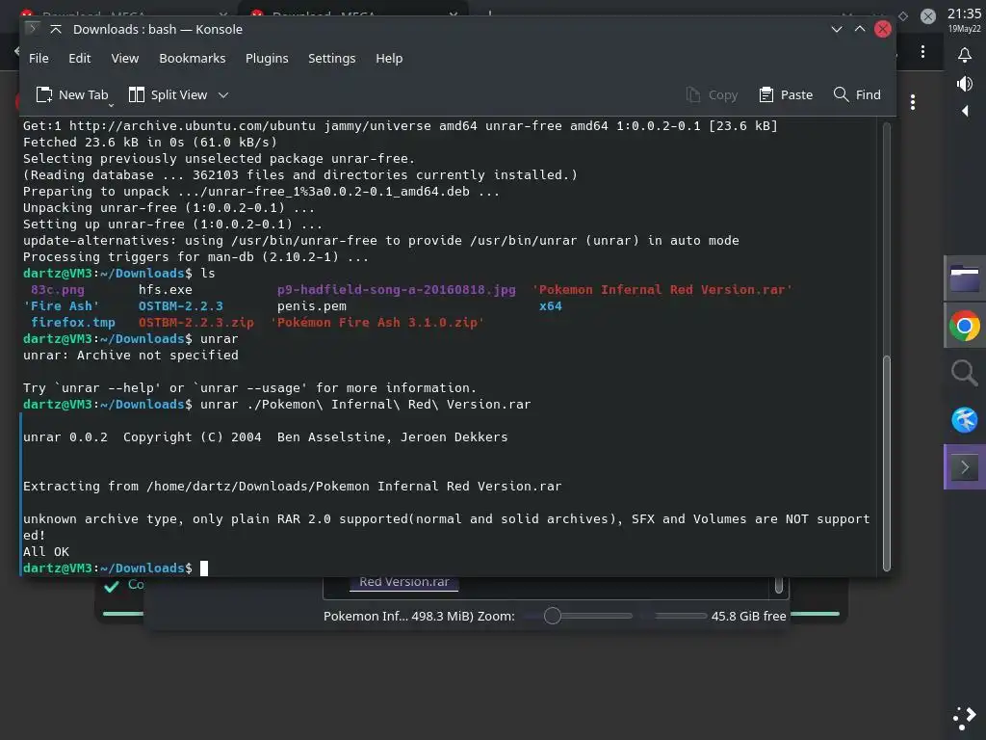Click the notifications bell icon
The height and width of the screenshot is (740, 986).
pyautogui.click(x=965, y=55)
